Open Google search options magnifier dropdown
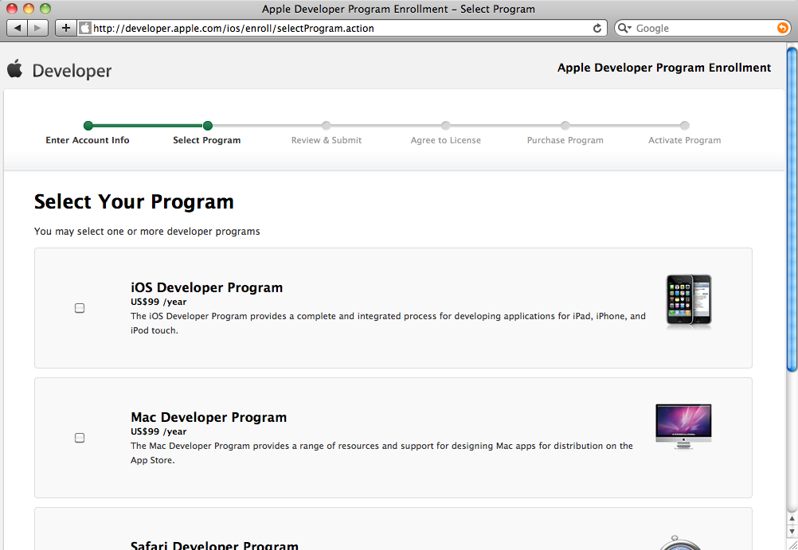 pos(624,29)
